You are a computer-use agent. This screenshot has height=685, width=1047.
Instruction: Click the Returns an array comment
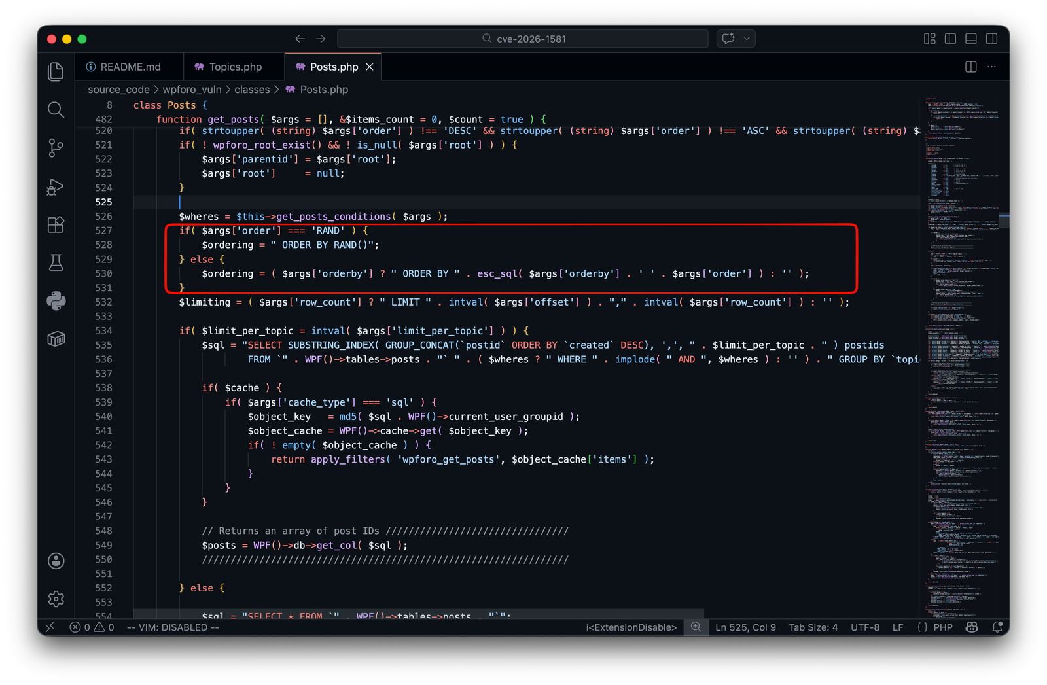tap(385, 531)
